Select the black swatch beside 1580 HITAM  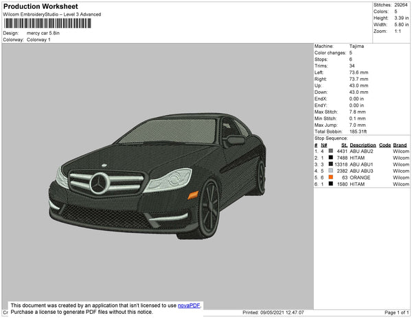(331, 184)
